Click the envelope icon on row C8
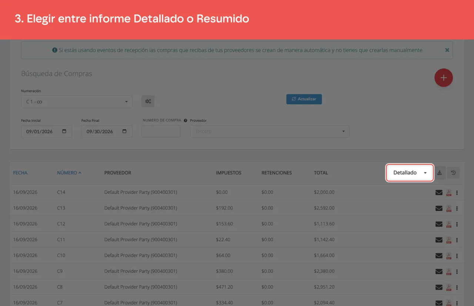 point(439,287)
